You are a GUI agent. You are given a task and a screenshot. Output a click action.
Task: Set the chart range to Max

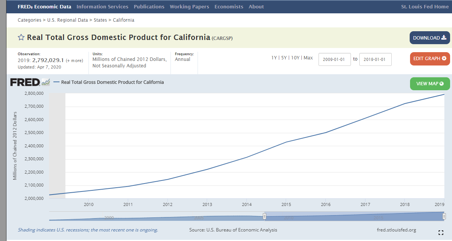(x=308, y=58)
